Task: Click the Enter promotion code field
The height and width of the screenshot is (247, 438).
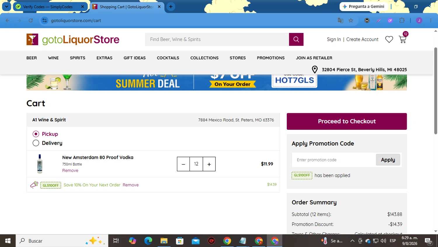Action: 334,160
